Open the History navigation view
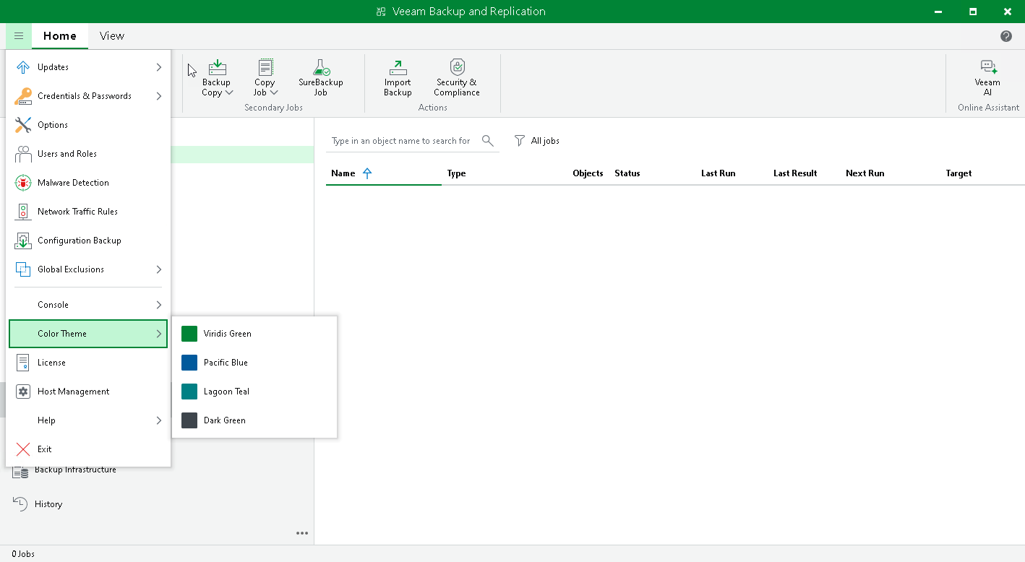This screenshot has height=562, width=1025. point(48,504)
